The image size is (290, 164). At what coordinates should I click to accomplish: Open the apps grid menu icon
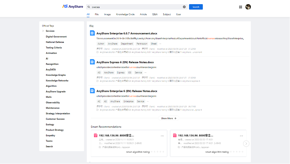[x=240, y=7]
